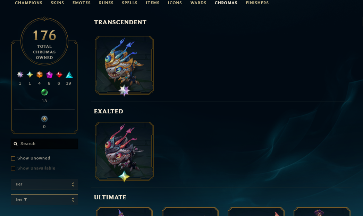Click the Exalted four-point star tier icon
Image resolution: width=363 pixels, height=216 pixels.
tap(30, 75)
